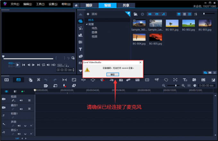218x141 pixels.
Task: Click 添加 to add library folder
Action: [x=92, y=14]
